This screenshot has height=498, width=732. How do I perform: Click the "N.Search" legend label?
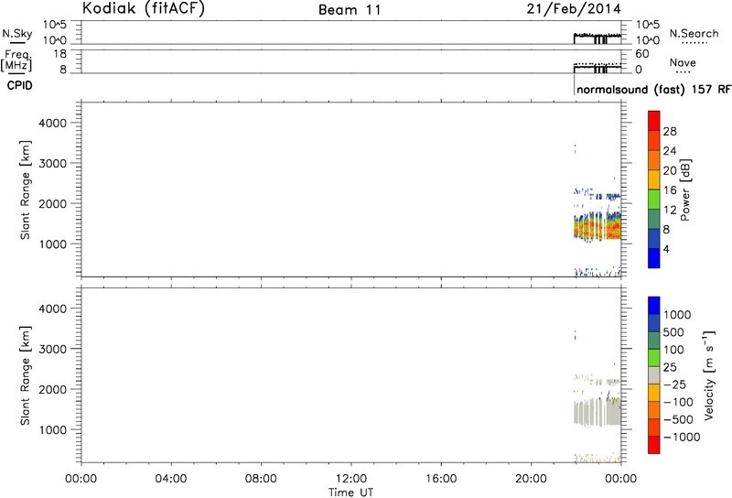pyautogui.click(x=694, y=34)
